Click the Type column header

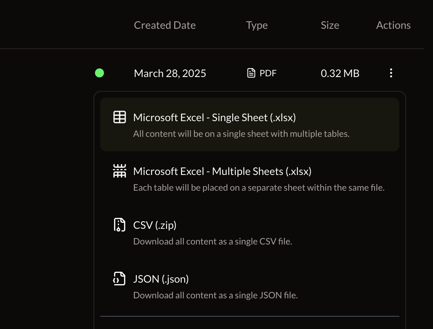point(257,25)
